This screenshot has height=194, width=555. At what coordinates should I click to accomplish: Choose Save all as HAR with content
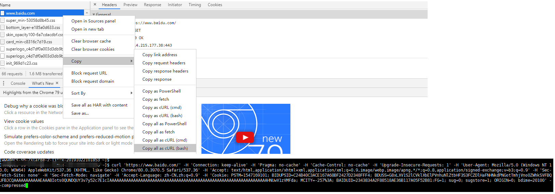point(99,105)
